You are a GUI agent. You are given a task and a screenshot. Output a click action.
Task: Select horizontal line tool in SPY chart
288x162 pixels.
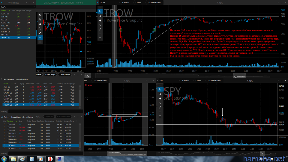tap(160, 112)
